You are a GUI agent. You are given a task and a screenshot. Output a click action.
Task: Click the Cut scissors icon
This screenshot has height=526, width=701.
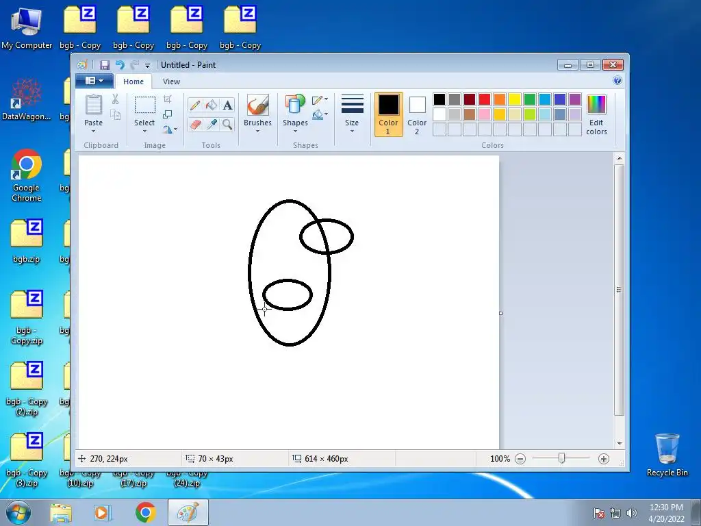pos(115,99)
